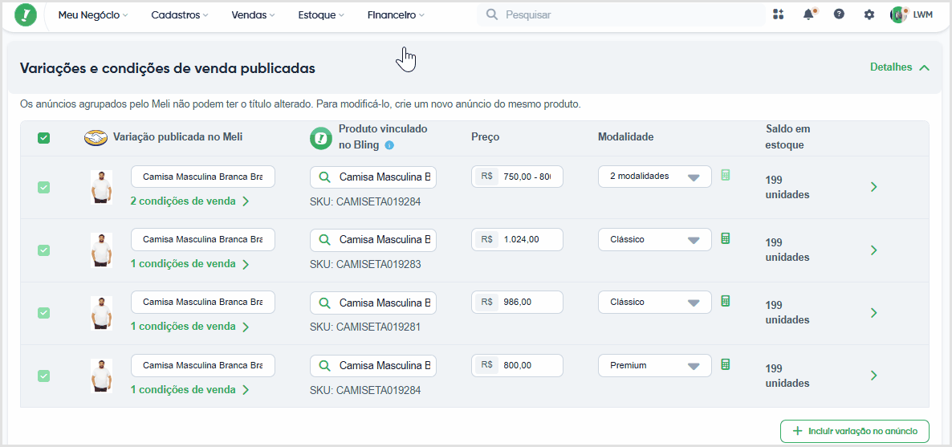This screenshot has height=447, width=952.
Task: Click the Bling icon in table header
Action: pyautogui.click(x=321, y=139)
